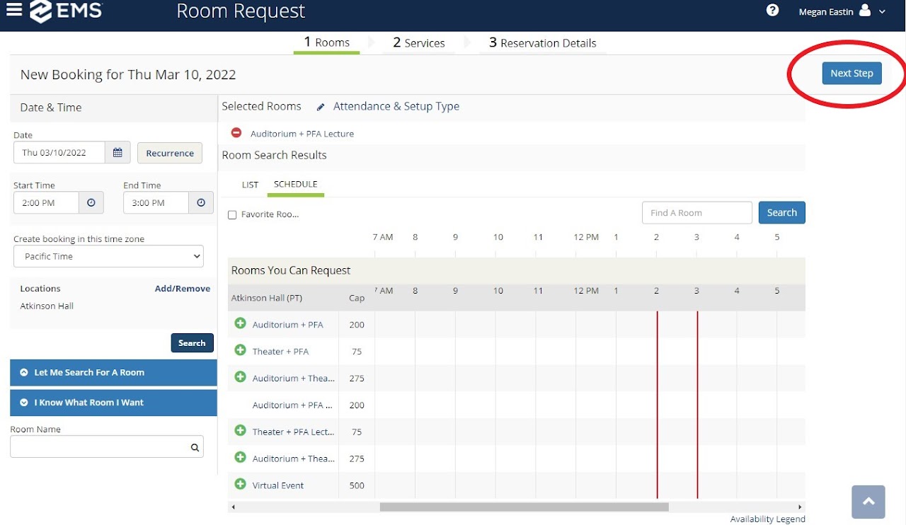Add the 275-capacity Auditorium + Thea... room above Auditorium + PFA ...
This screenshot has width=906, height=525.
coord(240,377)
